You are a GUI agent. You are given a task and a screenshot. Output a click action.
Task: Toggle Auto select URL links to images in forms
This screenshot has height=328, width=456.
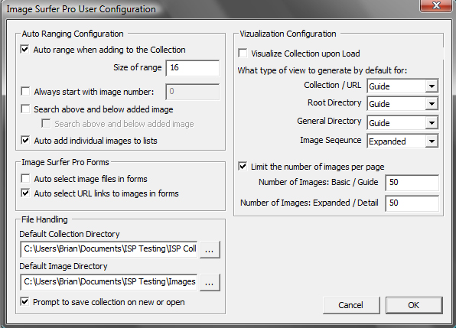25,193
